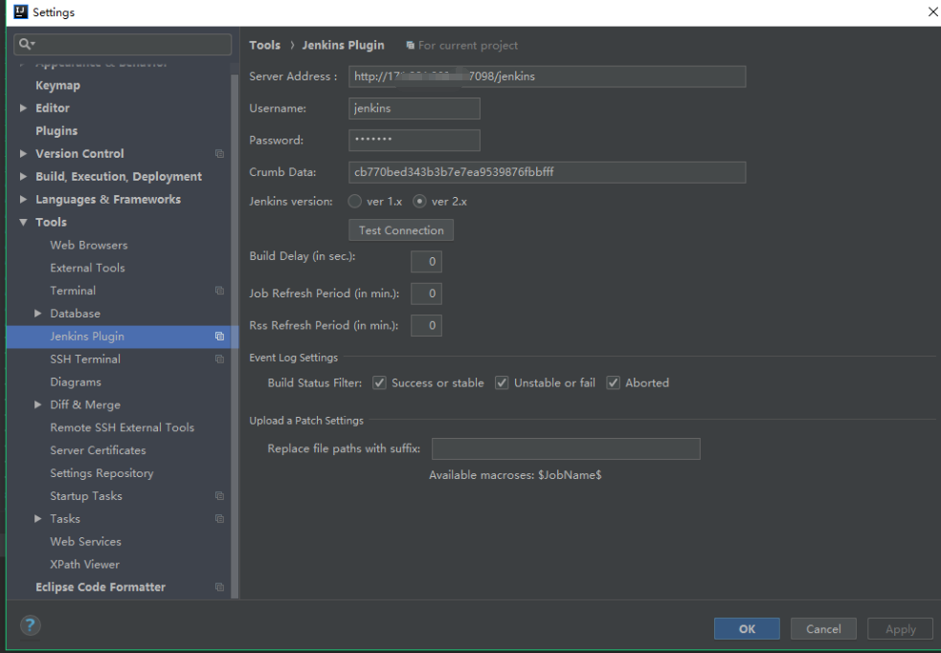This screenshot has height=653, width=941.
Task: Select Keymap in the settings sidebar
Action: click(x=58, y=85)
